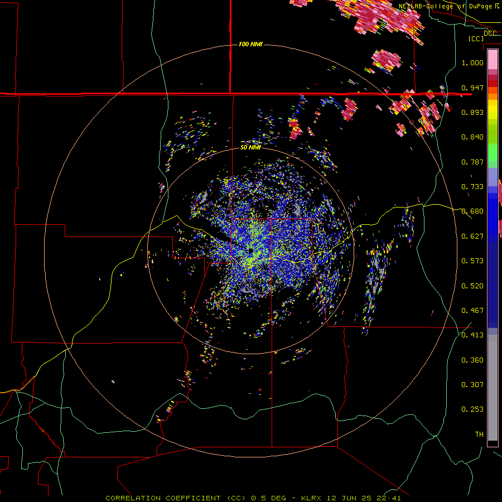Click the "50 NMI" range ring label
The width and height of the screenshot is (502, 502).
click(x=250, y=148)
